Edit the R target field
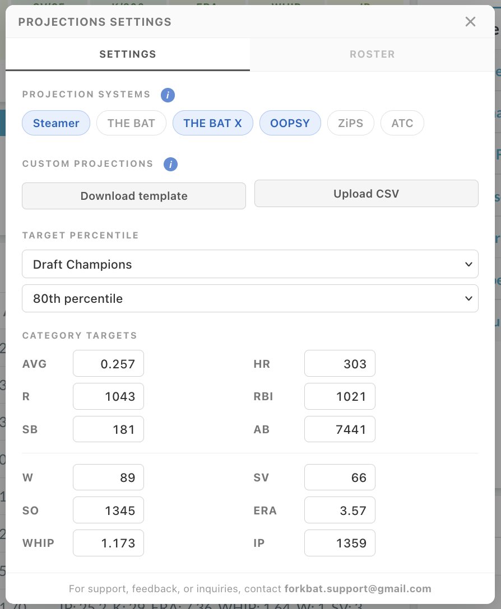501x609 pixels. coord(109,396)
